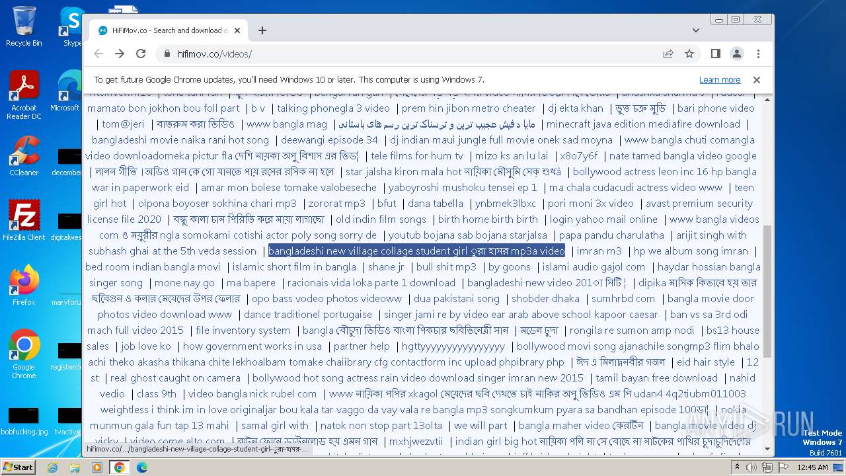Open Internet Explorer in taskbar
The image size is (846, 476).
(53, 467)
